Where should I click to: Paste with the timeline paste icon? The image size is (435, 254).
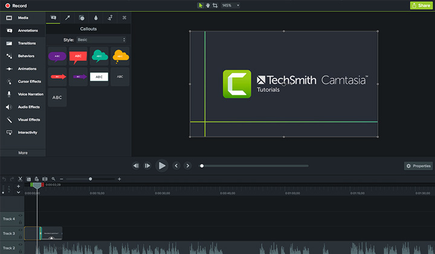36,179
